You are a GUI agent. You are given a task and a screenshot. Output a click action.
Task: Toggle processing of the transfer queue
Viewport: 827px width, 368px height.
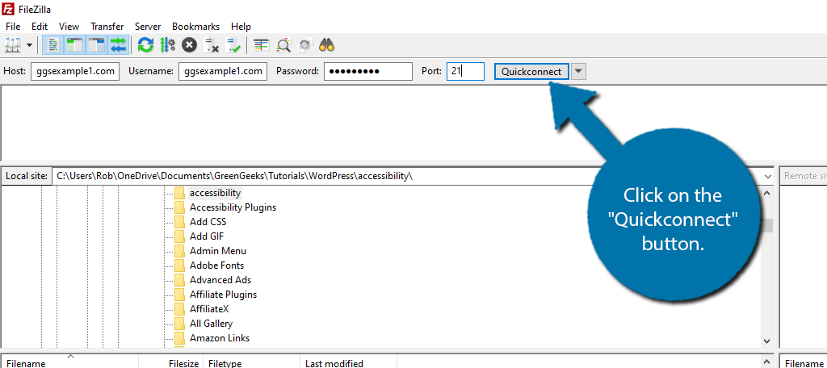click(x=167, y=45)
